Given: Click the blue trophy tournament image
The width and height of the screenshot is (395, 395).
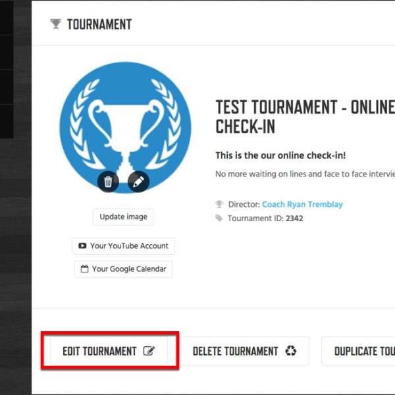Looking at the screenshot, I should pos(125,128).
